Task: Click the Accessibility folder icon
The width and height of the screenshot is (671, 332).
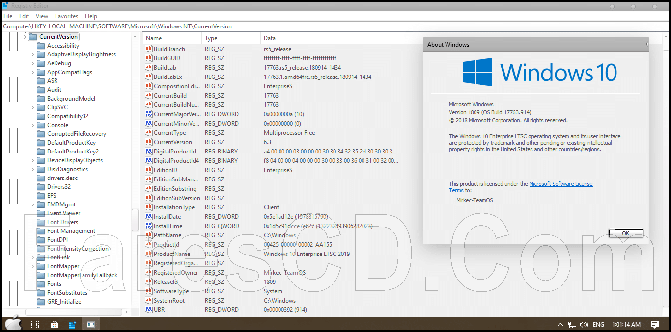Action: pyautogui.click(x=41, y=46)
